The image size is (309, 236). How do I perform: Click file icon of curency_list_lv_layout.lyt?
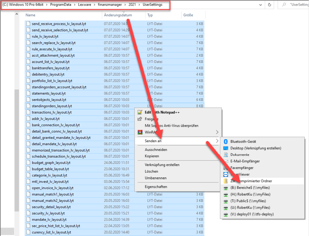pyautogui.click(x=28, y=232)
